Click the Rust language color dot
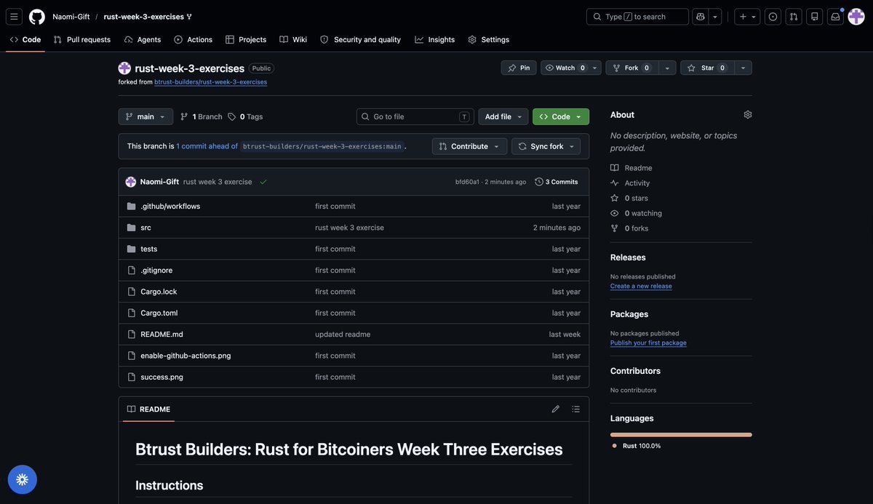Screen dimensions: 873x504 click(x=615, y=446)
